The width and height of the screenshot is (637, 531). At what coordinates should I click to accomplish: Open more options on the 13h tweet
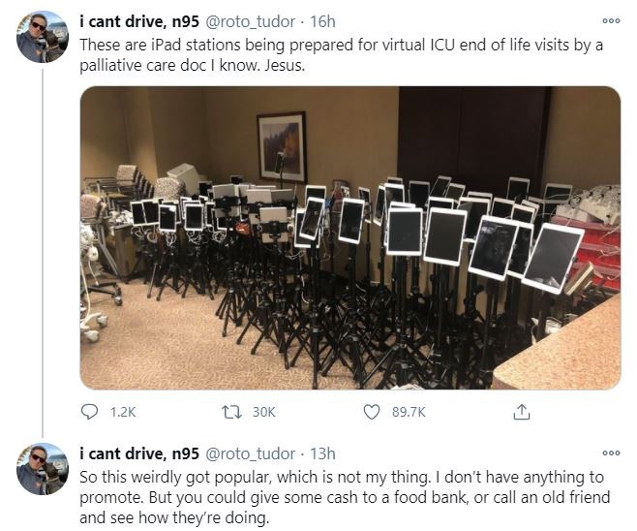(x=610, y=453)
